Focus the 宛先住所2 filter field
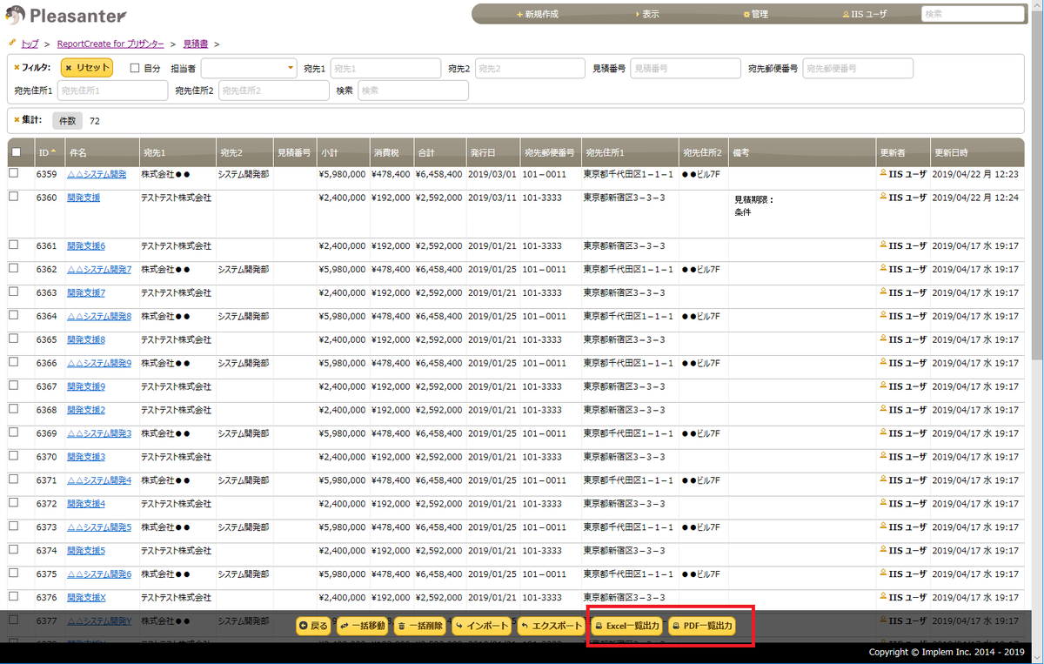 click(x=273, y=90)
